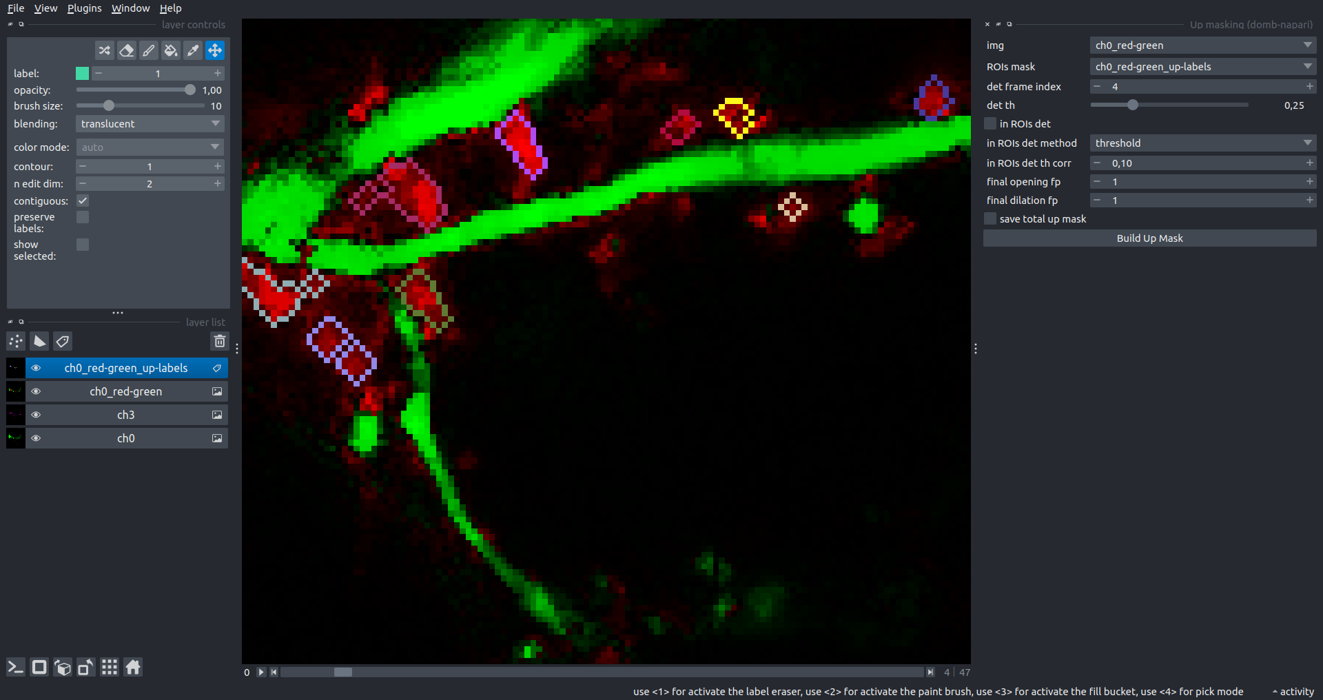Viewport: 1323px width, 700px height.
Task: Click Build Up Mask button
Action: pyautogui.click(x=1149, y=238)
